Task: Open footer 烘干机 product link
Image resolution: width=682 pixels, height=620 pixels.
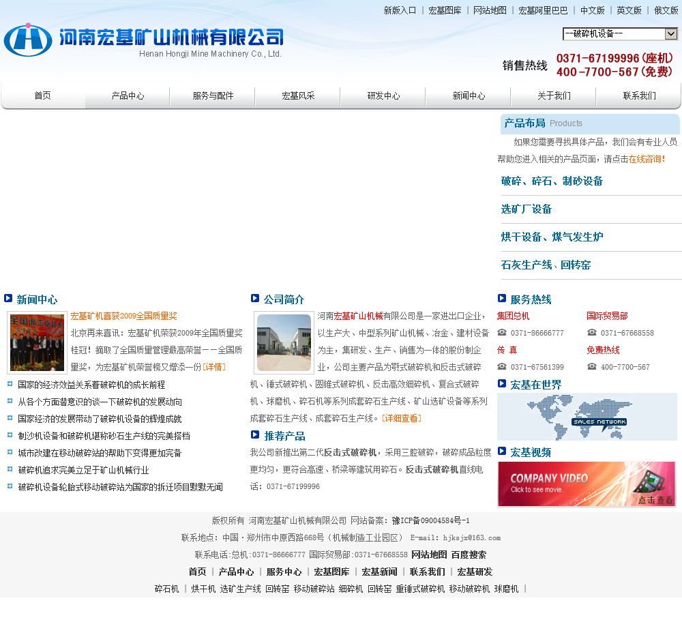Action: (203, 589)
